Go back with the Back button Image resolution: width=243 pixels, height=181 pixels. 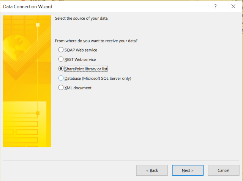point(152,170)
